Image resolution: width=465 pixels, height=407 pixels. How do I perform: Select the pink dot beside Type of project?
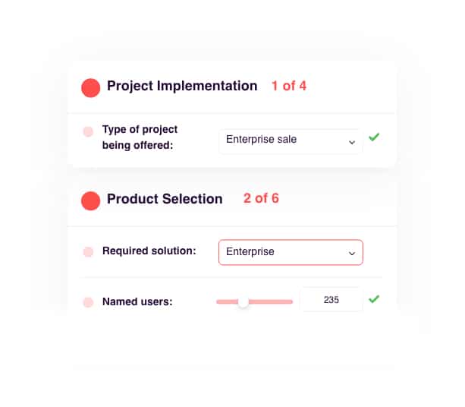tap(88, 131)
